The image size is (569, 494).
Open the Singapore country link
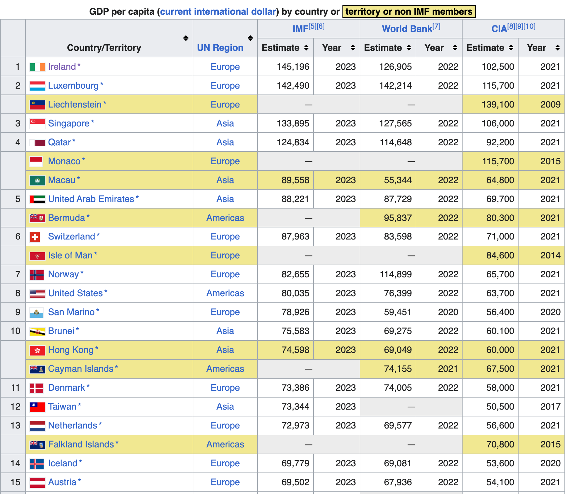(x=69, y=123)
